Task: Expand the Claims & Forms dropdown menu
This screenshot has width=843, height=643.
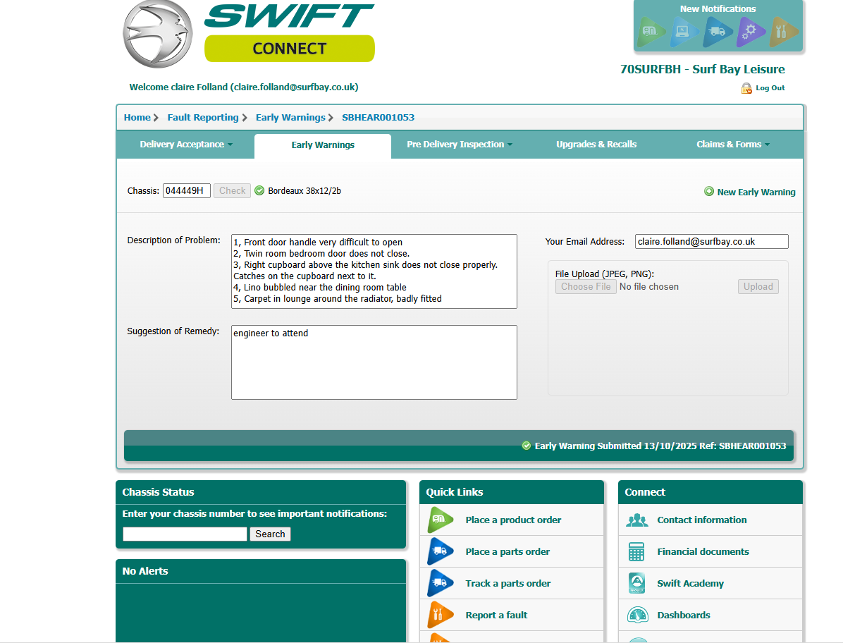Action: click(x=733, y=144)
